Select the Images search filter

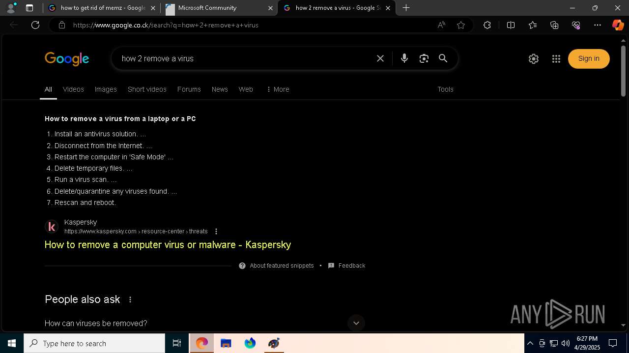[x=106, y=89]
